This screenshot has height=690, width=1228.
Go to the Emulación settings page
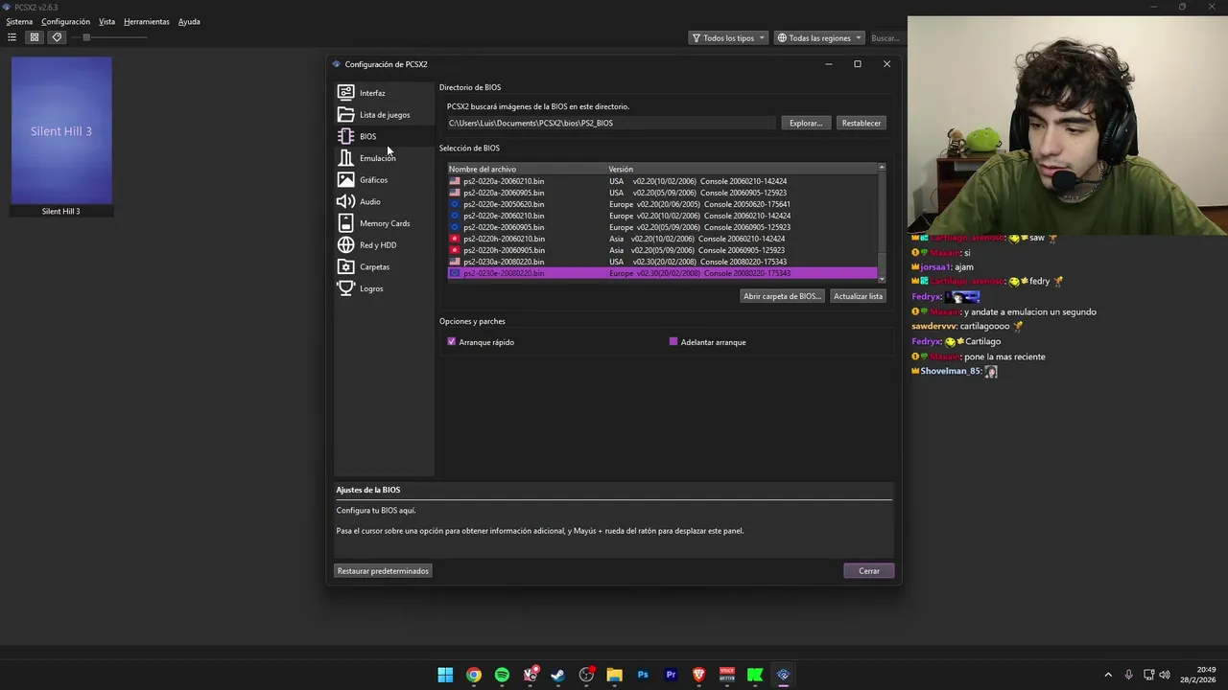click(x=384, y=158)
